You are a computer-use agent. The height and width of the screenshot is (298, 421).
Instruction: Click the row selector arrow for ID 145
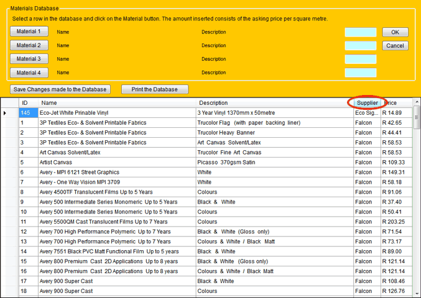(x=6, y=113)
